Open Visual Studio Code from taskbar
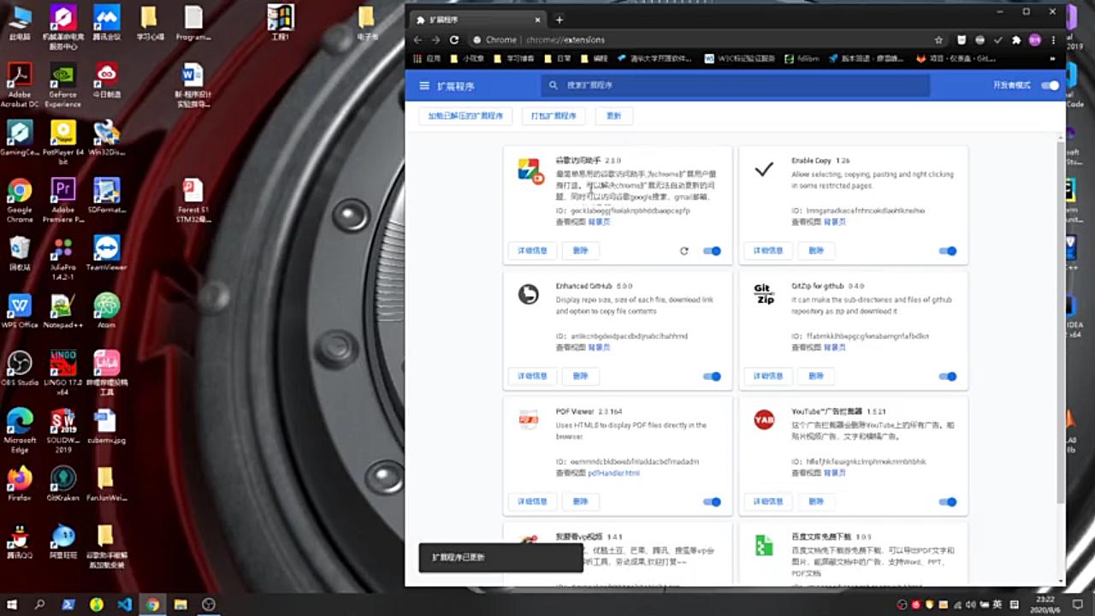Image resolution: width=1095 pixels, height=616 pixels. click(x=125, y=604)
